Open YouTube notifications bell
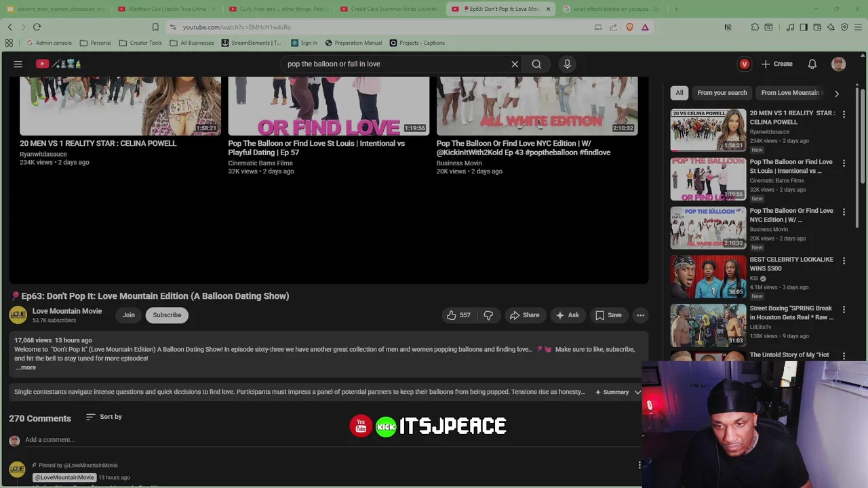The height and width of the screenshot is (488, 868). tap(812, 64)
